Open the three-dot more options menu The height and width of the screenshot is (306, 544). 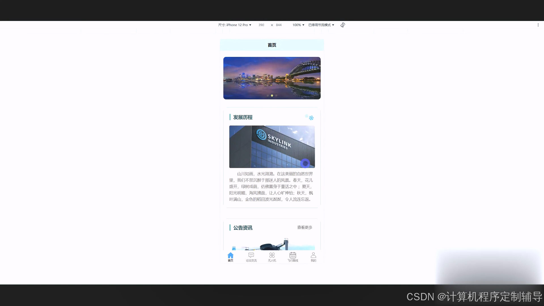point(538,25)
